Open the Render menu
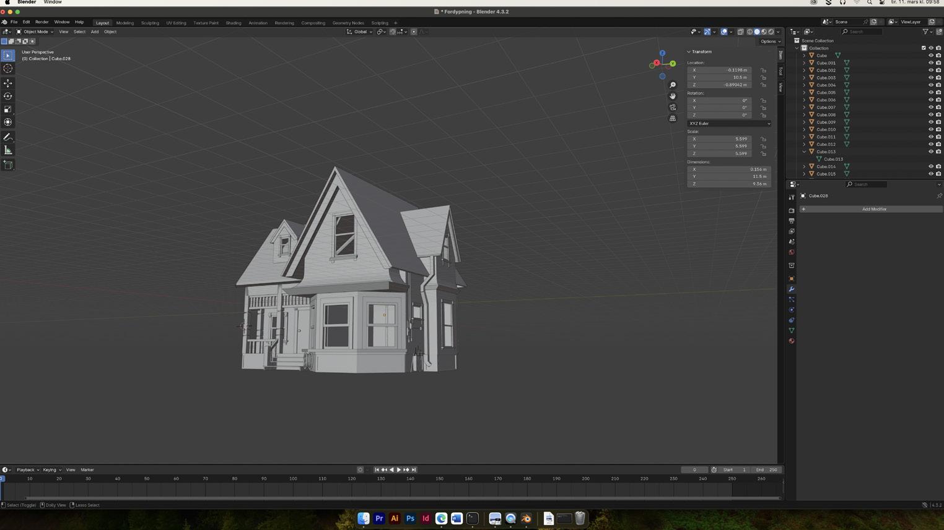Image resolution: width=944 pixels, height=530 pixels. point(42,22)
